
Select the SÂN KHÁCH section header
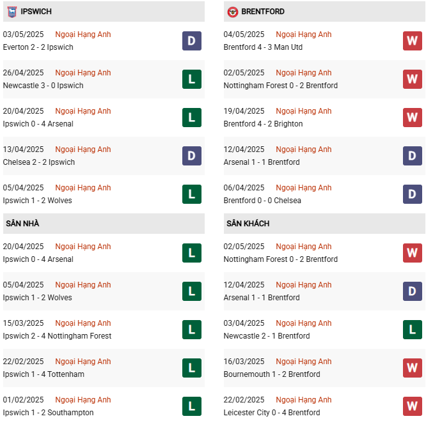click(324, 224)
